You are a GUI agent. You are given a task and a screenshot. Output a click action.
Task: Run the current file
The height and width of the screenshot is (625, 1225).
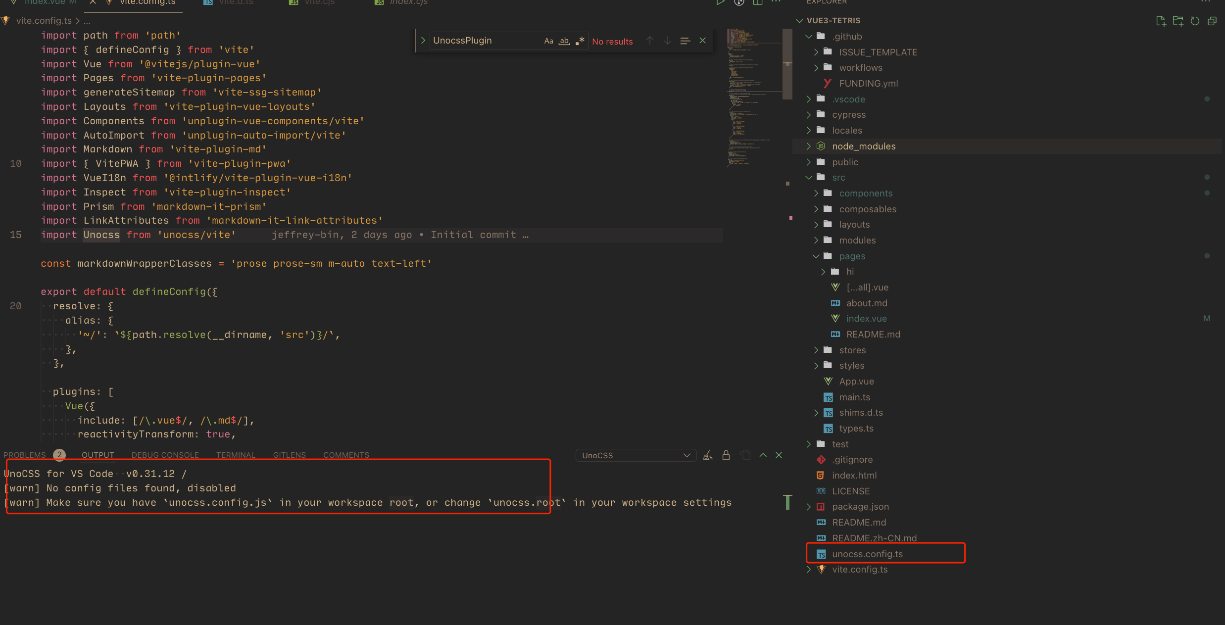point(721,2)
